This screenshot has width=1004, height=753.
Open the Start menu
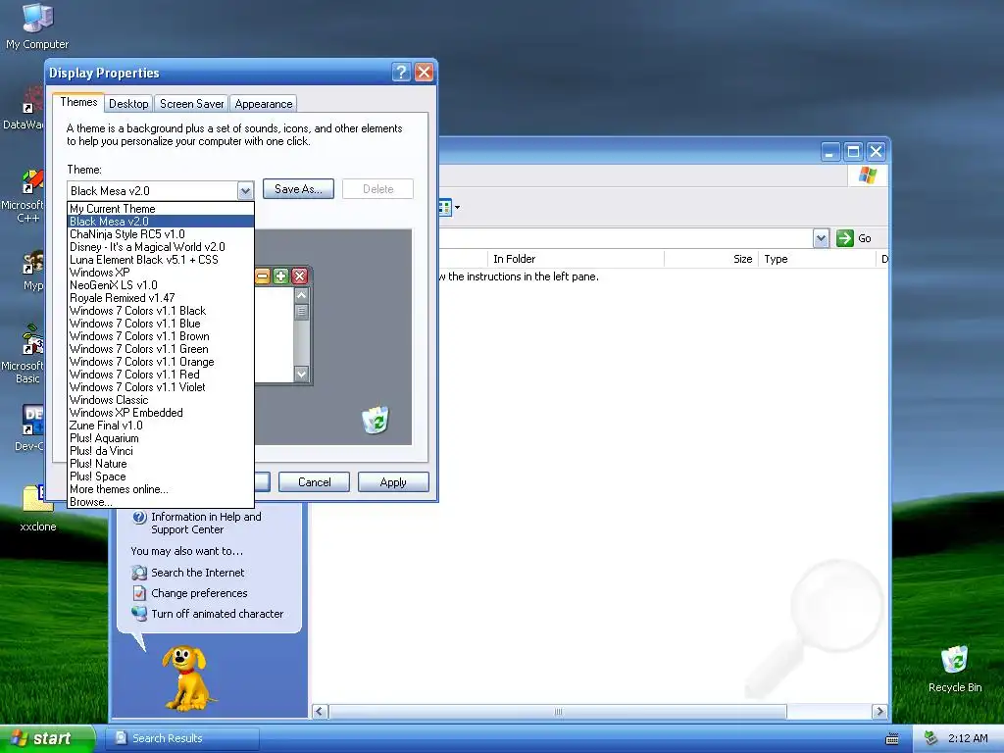pos(47,738)
